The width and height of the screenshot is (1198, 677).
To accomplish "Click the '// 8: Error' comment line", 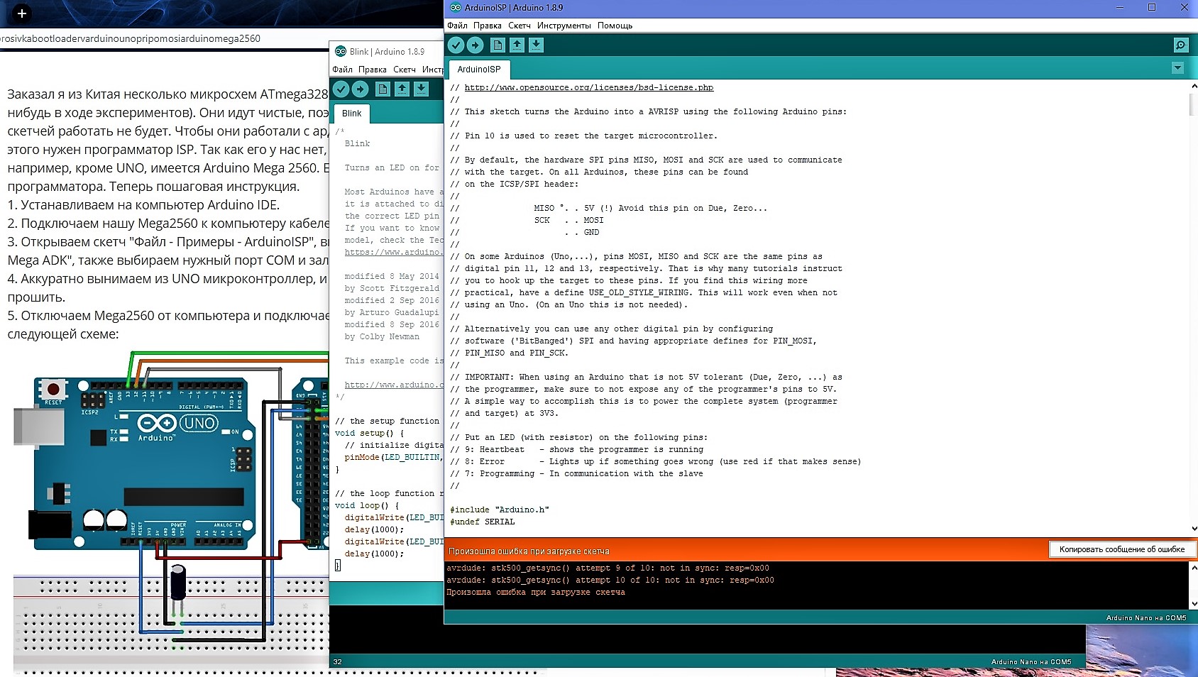I will tap(656, 462).
